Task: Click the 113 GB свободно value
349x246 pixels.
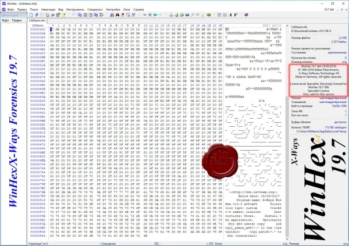Action: [336, 127]
